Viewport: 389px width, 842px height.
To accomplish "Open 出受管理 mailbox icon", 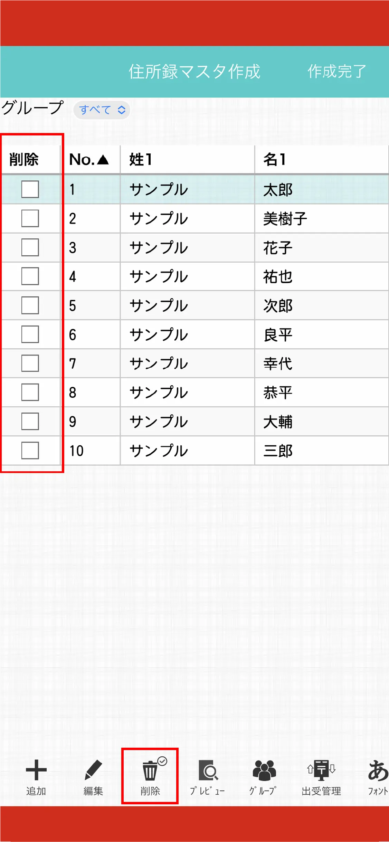I will (x=321, y=770).
